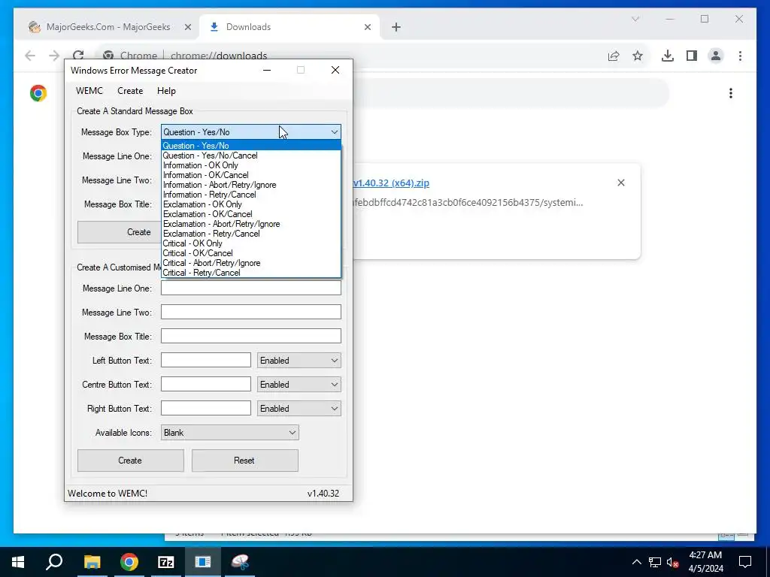Viewport: 770px width, 577px height.
Task: Select Information - OK Only option
Action: tap(251, 165)
